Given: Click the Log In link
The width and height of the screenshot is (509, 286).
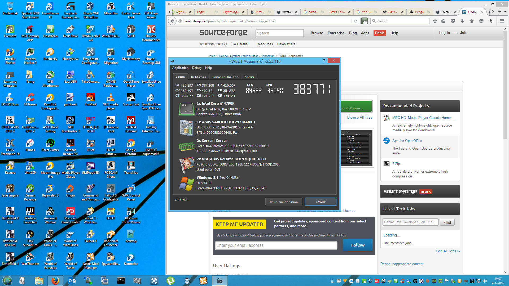Looking at the screenshot, I should pyautogui.click(x=444, y=33).
